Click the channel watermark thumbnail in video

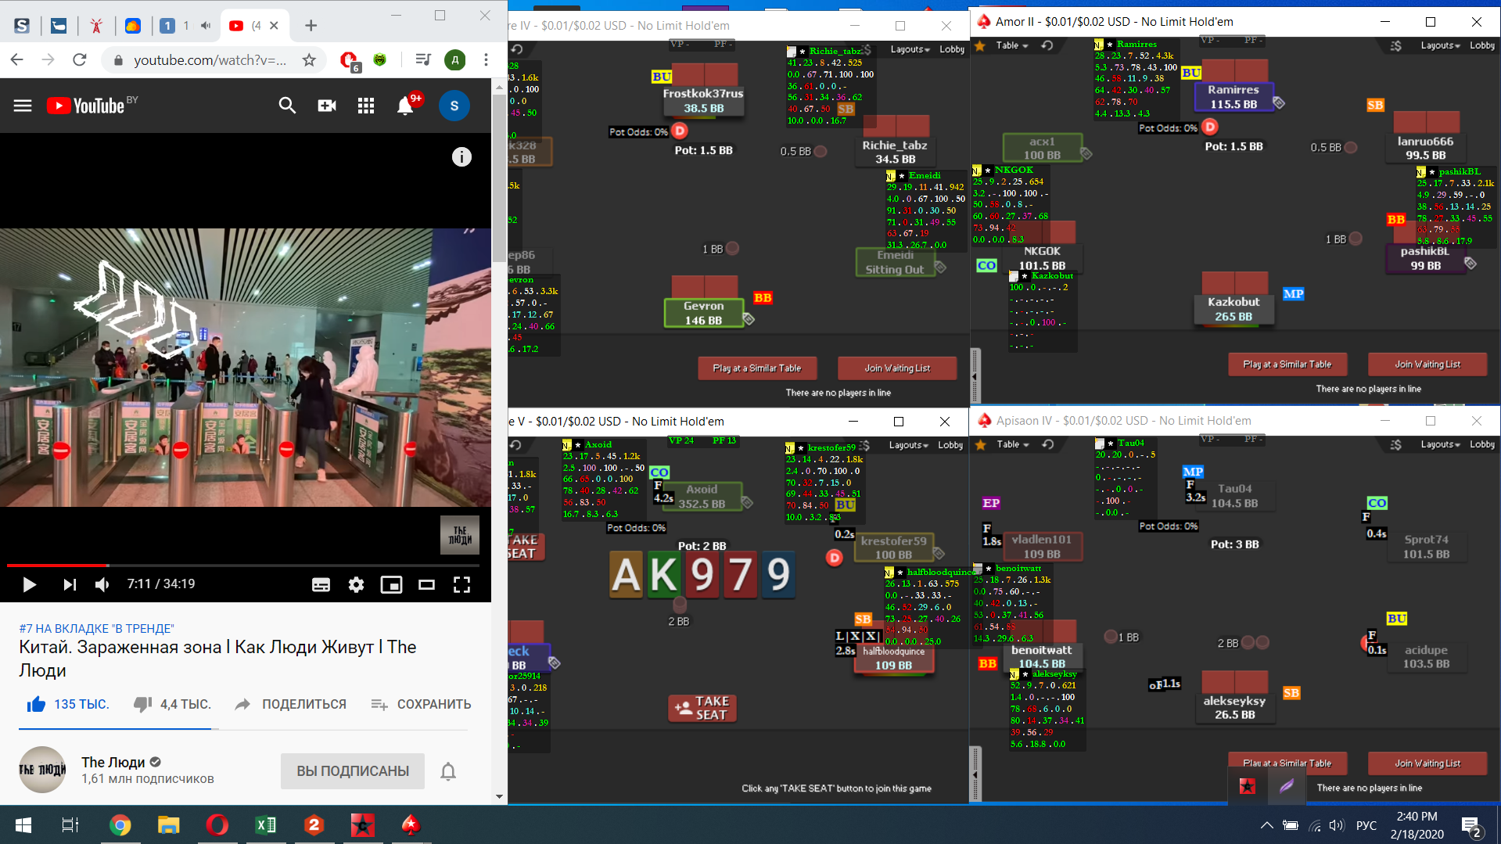460,535
